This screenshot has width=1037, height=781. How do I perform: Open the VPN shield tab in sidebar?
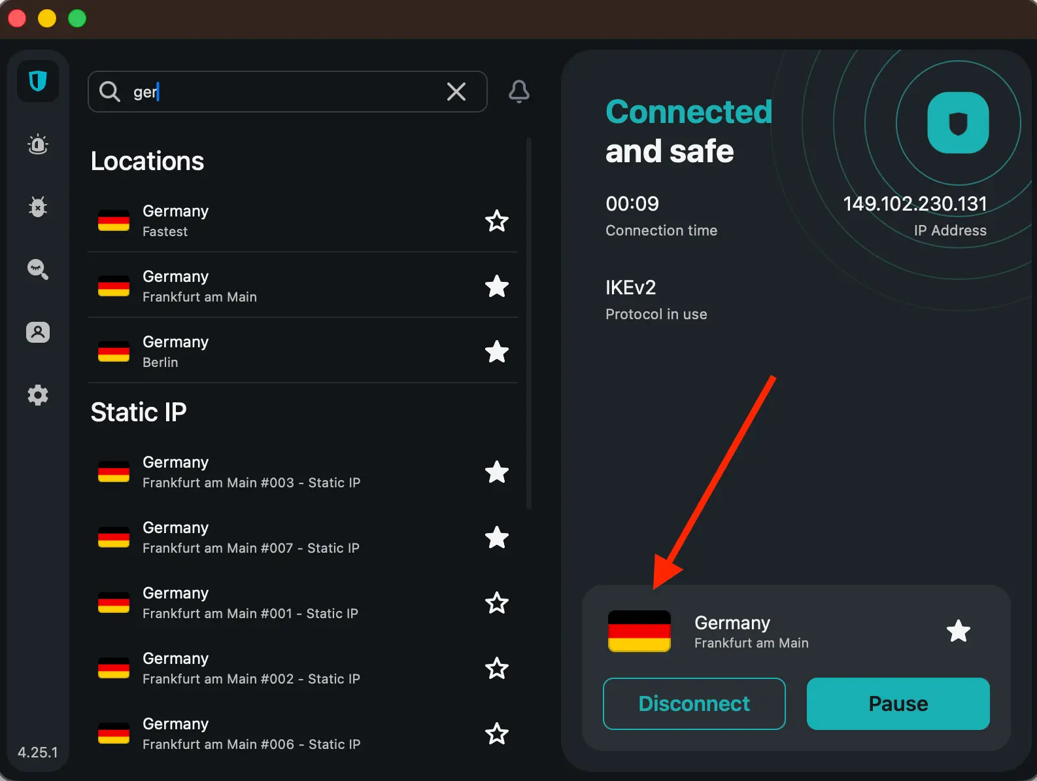tap(38, 81)
